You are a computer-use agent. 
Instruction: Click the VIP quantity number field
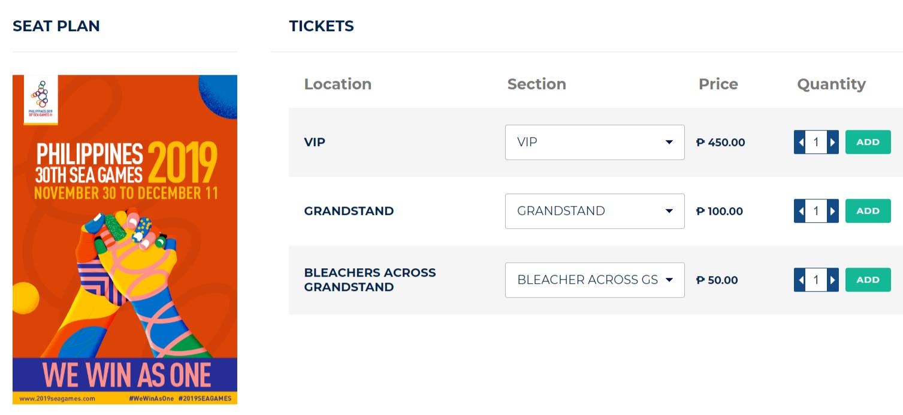click(x=816, y=143)
